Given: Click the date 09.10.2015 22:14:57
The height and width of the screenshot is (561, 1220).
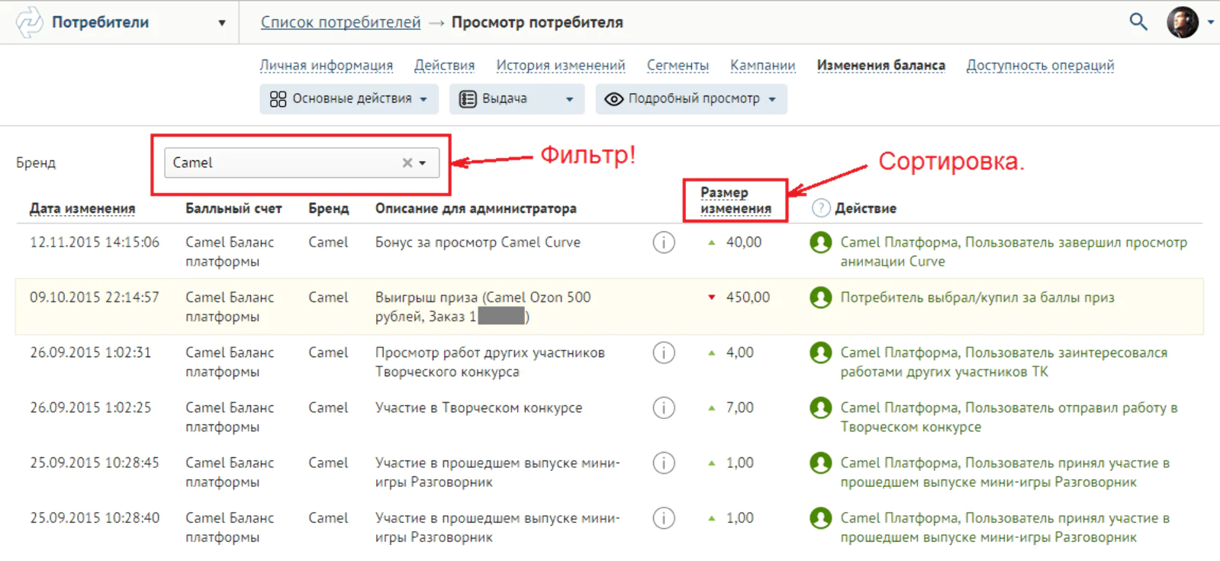Looking at the screenshot, I should click(95, 298).
